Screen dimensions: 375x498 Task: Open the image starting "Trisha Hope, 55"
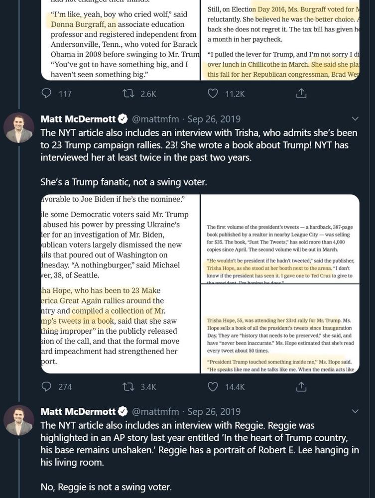pos(280,330)
